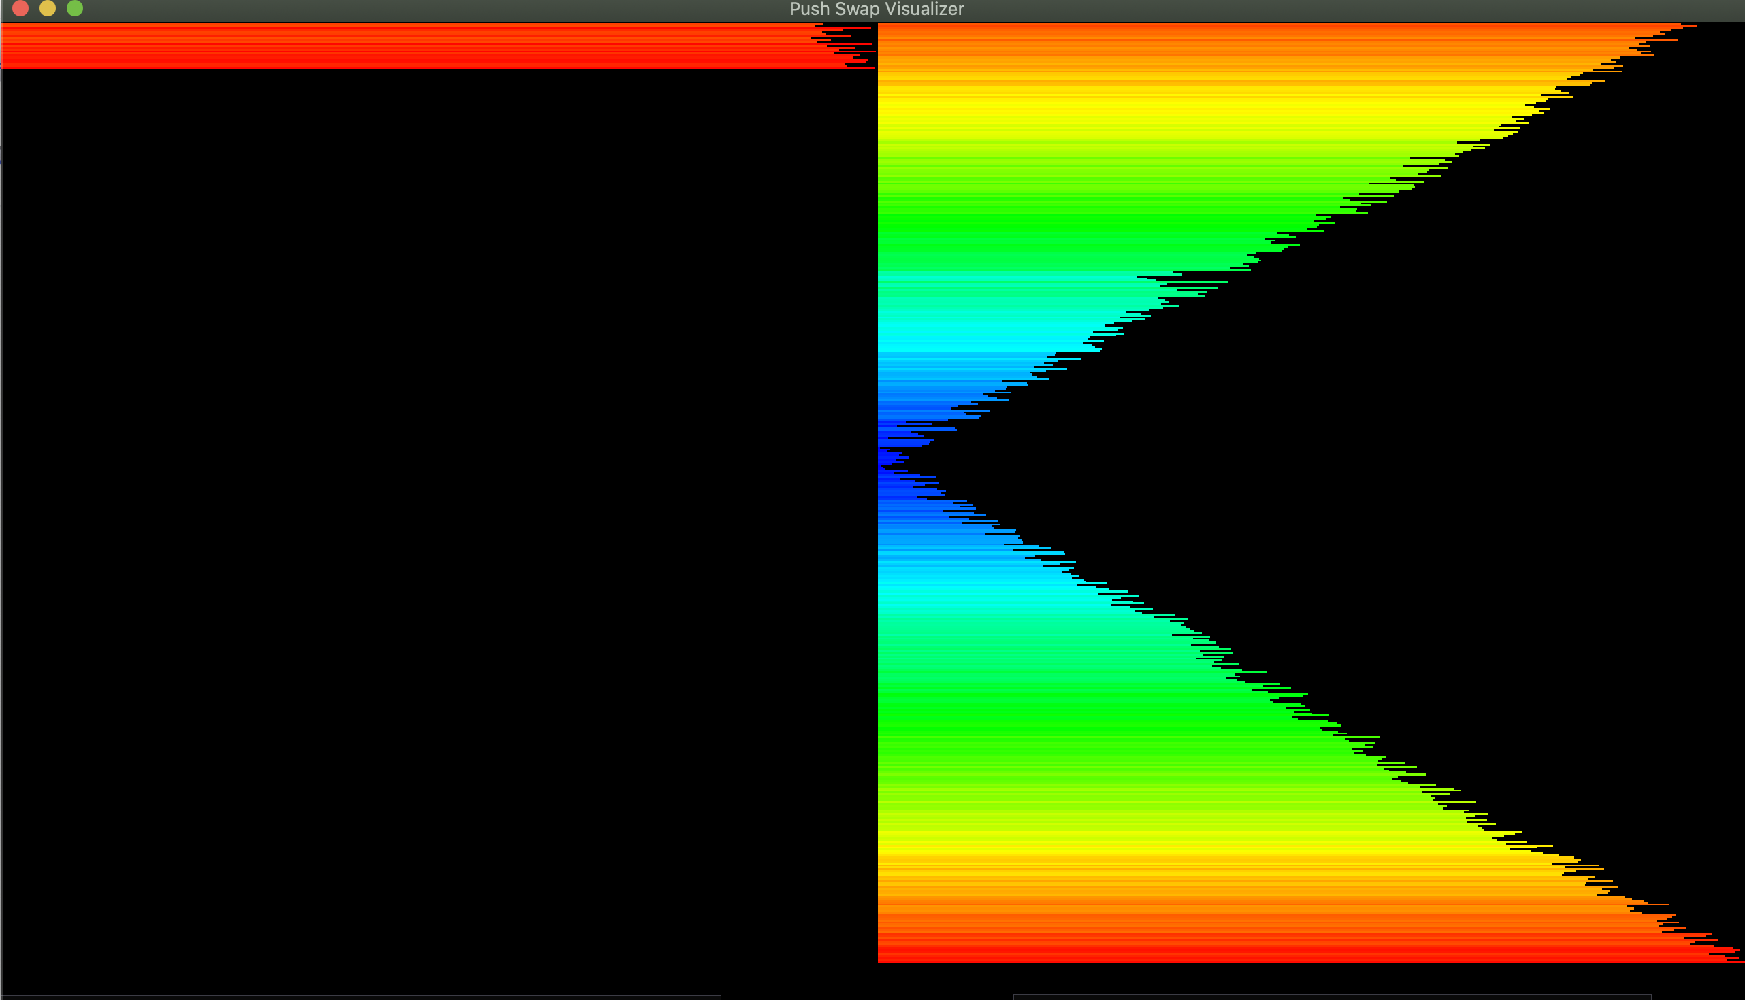Viewport: 1745px width, 1000px height.
Task: Maximize the window using the green button
Action: tap(75, 8)
